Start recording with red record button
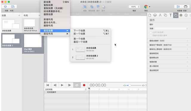191x111 pixels. [84, 85]
